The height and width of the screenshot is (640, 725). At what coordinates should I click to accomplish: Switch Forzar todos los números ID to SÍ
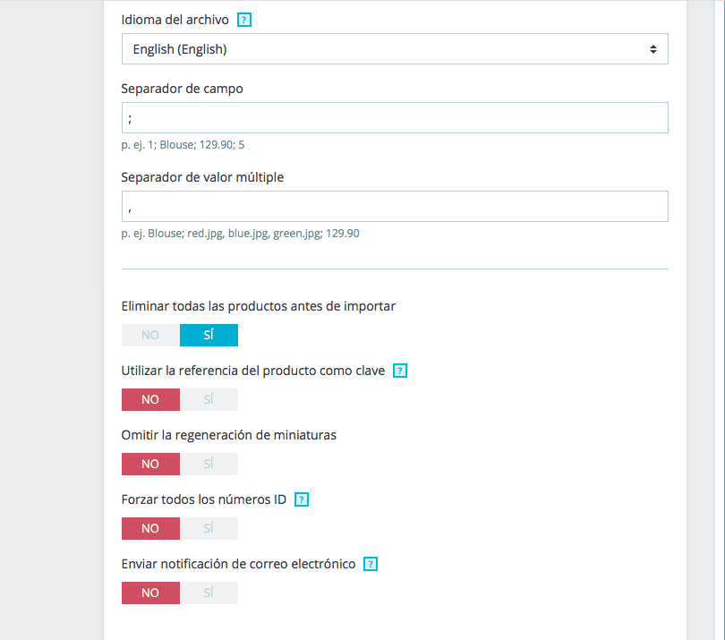coord(209,528)
